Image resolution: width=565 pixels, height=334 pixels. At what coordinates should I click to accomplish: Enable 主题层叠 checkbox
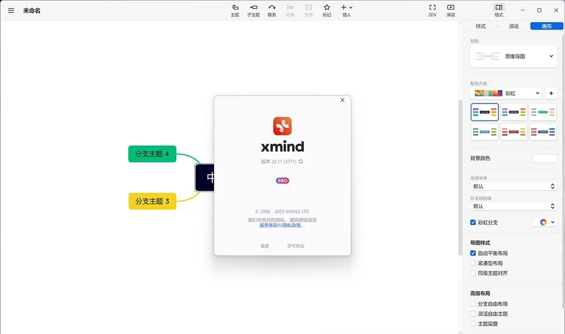tap(473, 324)
